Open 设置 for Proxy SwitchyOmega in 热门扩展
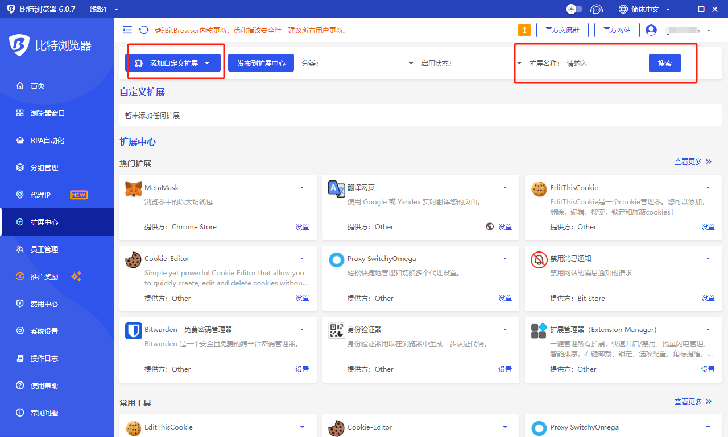The height and width of the screenshot is (437, 728). coord(505,297)
